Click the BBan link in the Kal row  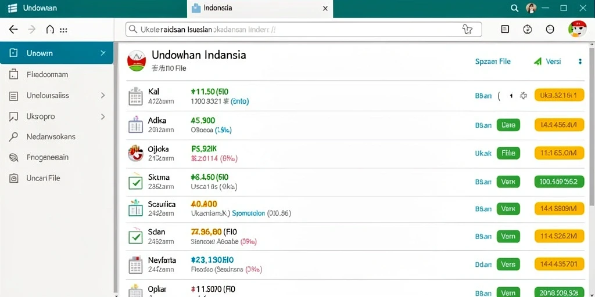coord(483,96)
